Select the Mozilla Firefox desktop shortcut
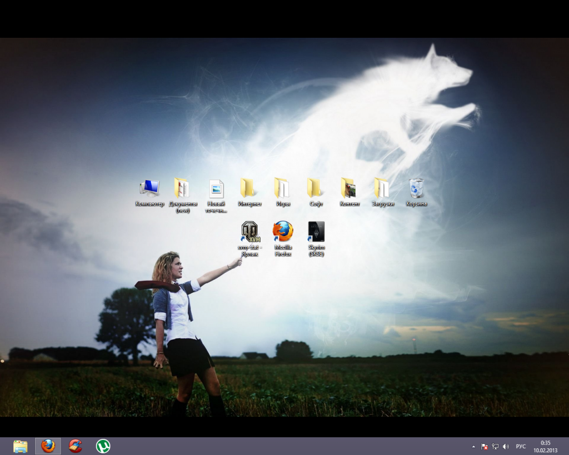The image size is (569, 455). pyautogui.click(x=283, y=231)
